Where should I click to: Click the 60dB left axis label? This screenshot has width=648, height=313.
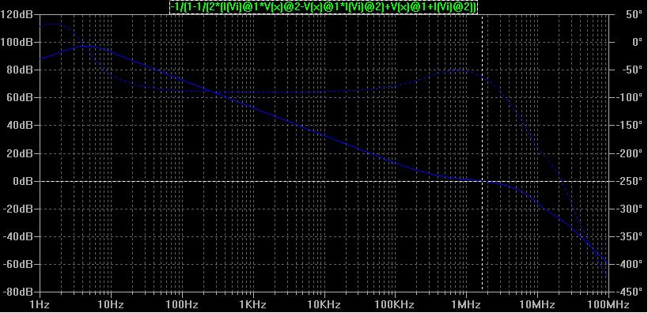coord(19,98)
